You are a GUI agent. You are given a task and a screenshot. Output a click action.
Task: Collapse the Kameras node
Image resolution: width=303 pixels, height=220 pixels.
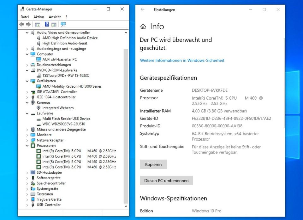pyautogui.click(x=27, y=103)
